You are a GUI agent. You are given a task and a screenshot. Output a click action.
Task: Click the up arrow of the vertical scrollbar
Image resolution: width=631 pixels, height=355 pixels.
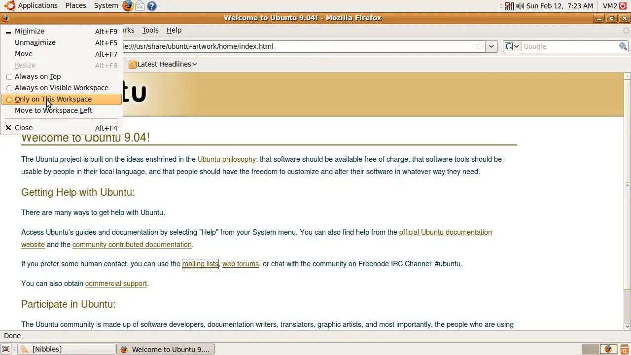click(627, 76)
